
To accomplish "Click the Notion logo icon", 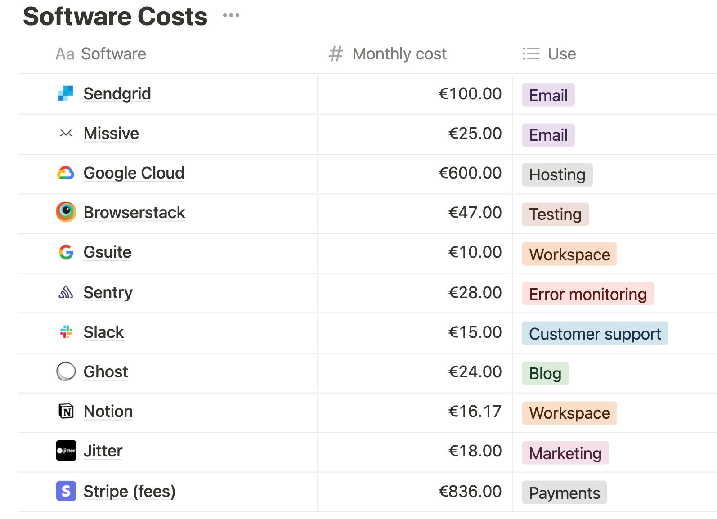I will click(66, 411).
